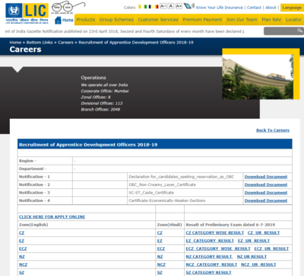Click Here For Apply Online link

(52, 217)
